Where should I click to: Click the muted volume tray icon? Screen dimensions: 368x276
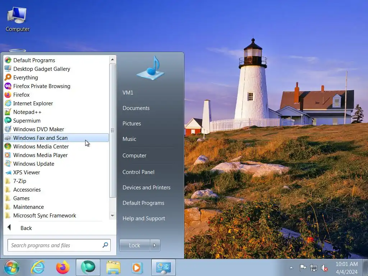(x=325, y=267)
